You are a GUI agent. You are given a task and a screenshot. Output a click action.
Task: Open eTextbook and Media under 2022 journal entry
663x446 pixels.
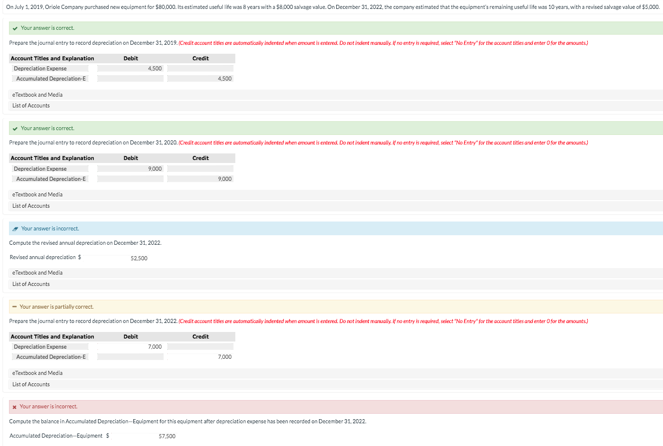pyautogui.click(x=37, y=373)
